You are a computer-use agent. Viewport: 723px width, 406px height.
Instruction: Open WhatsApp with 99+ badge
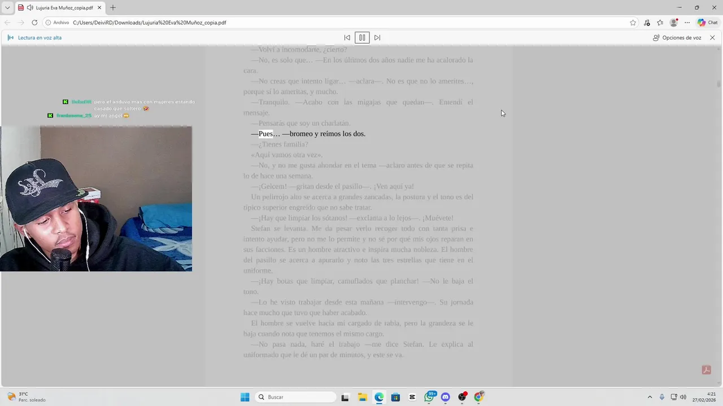[429, 397]
